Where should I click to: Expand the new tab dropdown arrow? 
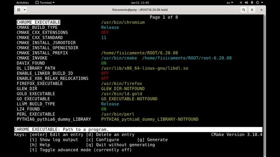[x=24, y=10]
